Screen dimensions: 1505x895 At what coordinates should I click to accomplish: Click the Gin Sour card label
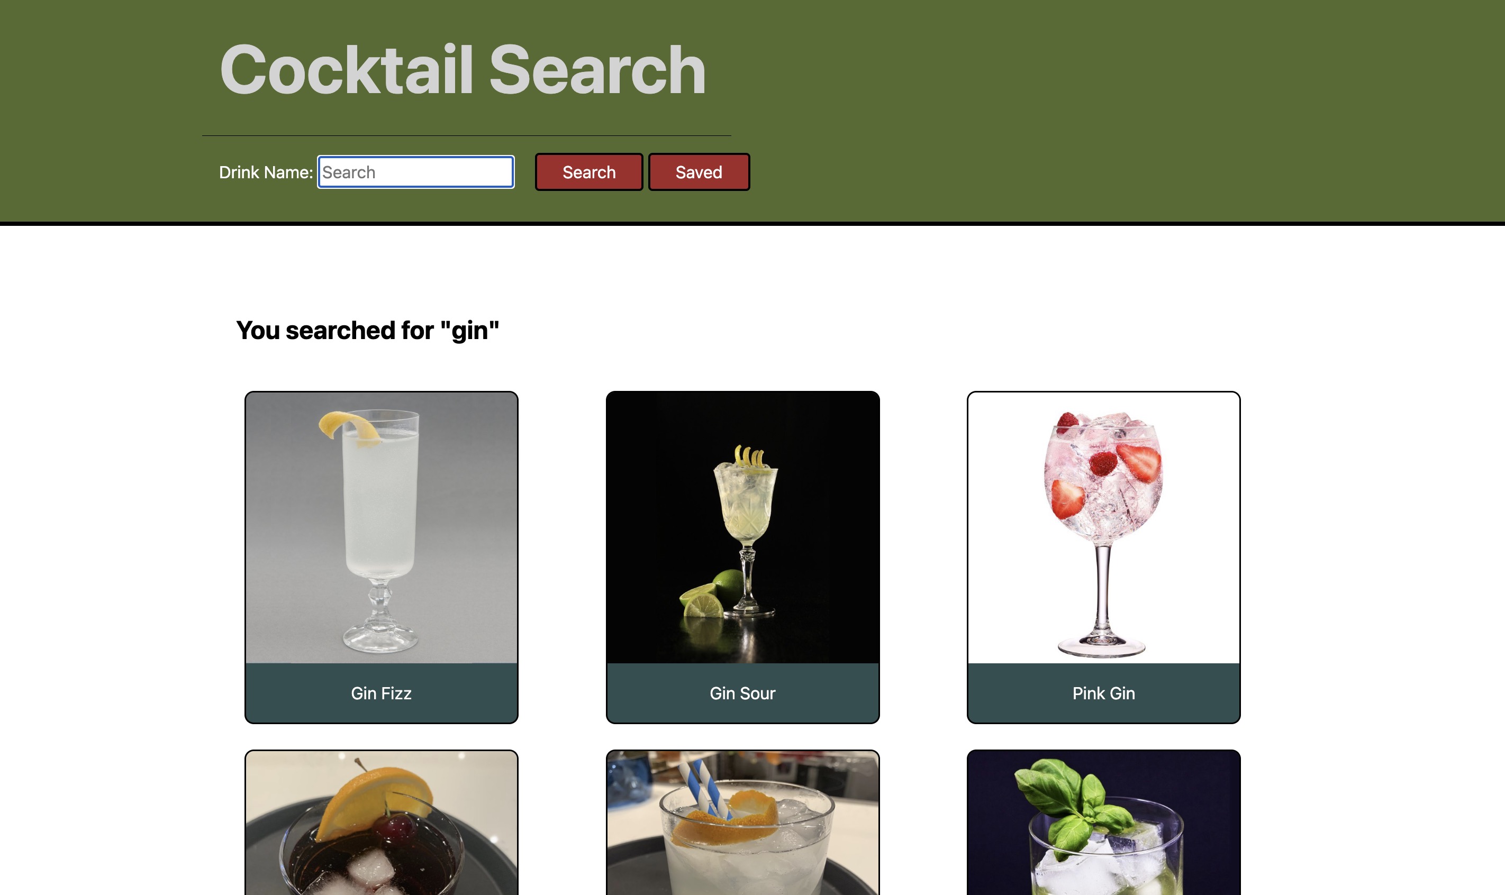coord(742,693)
